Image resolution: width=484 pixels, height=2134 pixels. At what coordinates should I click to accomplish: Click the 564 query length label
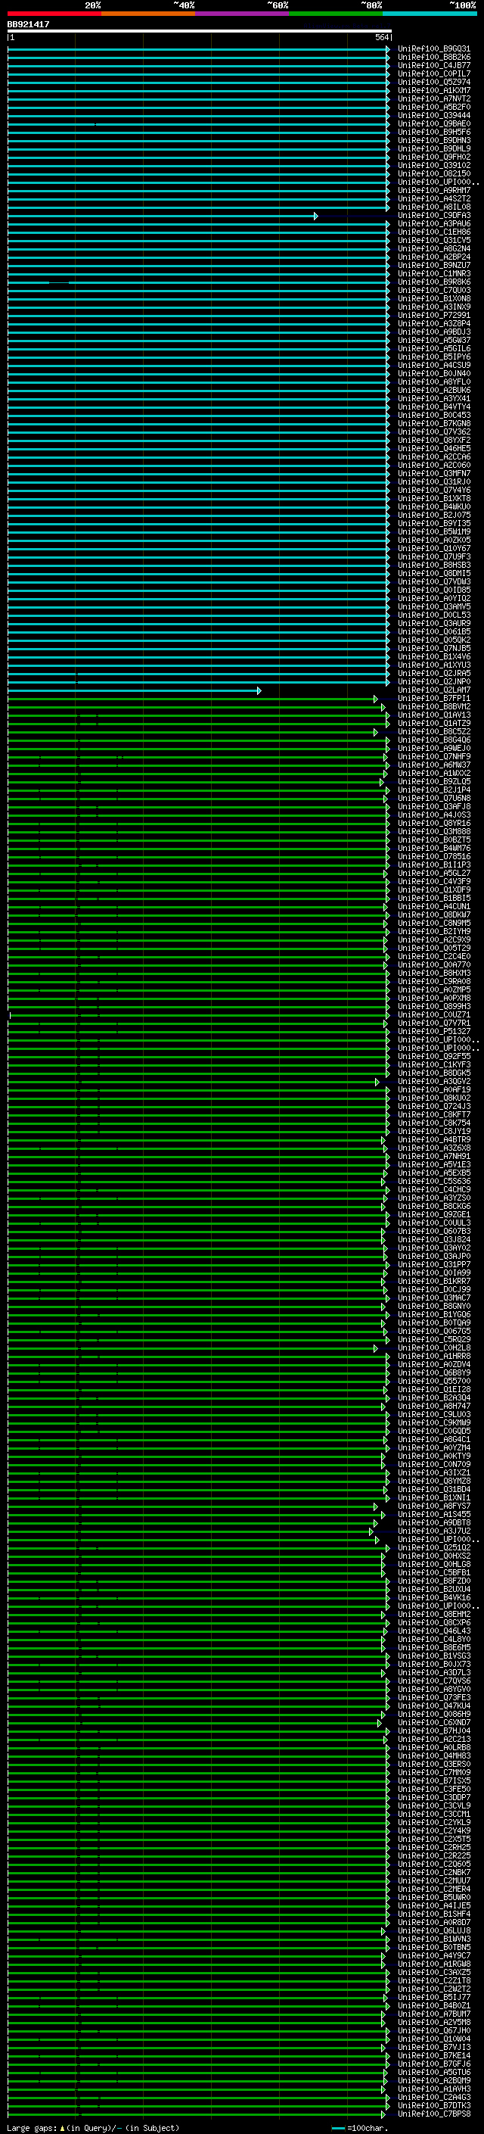pos(381,37)
